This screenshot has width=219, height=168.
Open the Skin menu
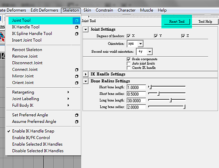[x=87, y=10]
